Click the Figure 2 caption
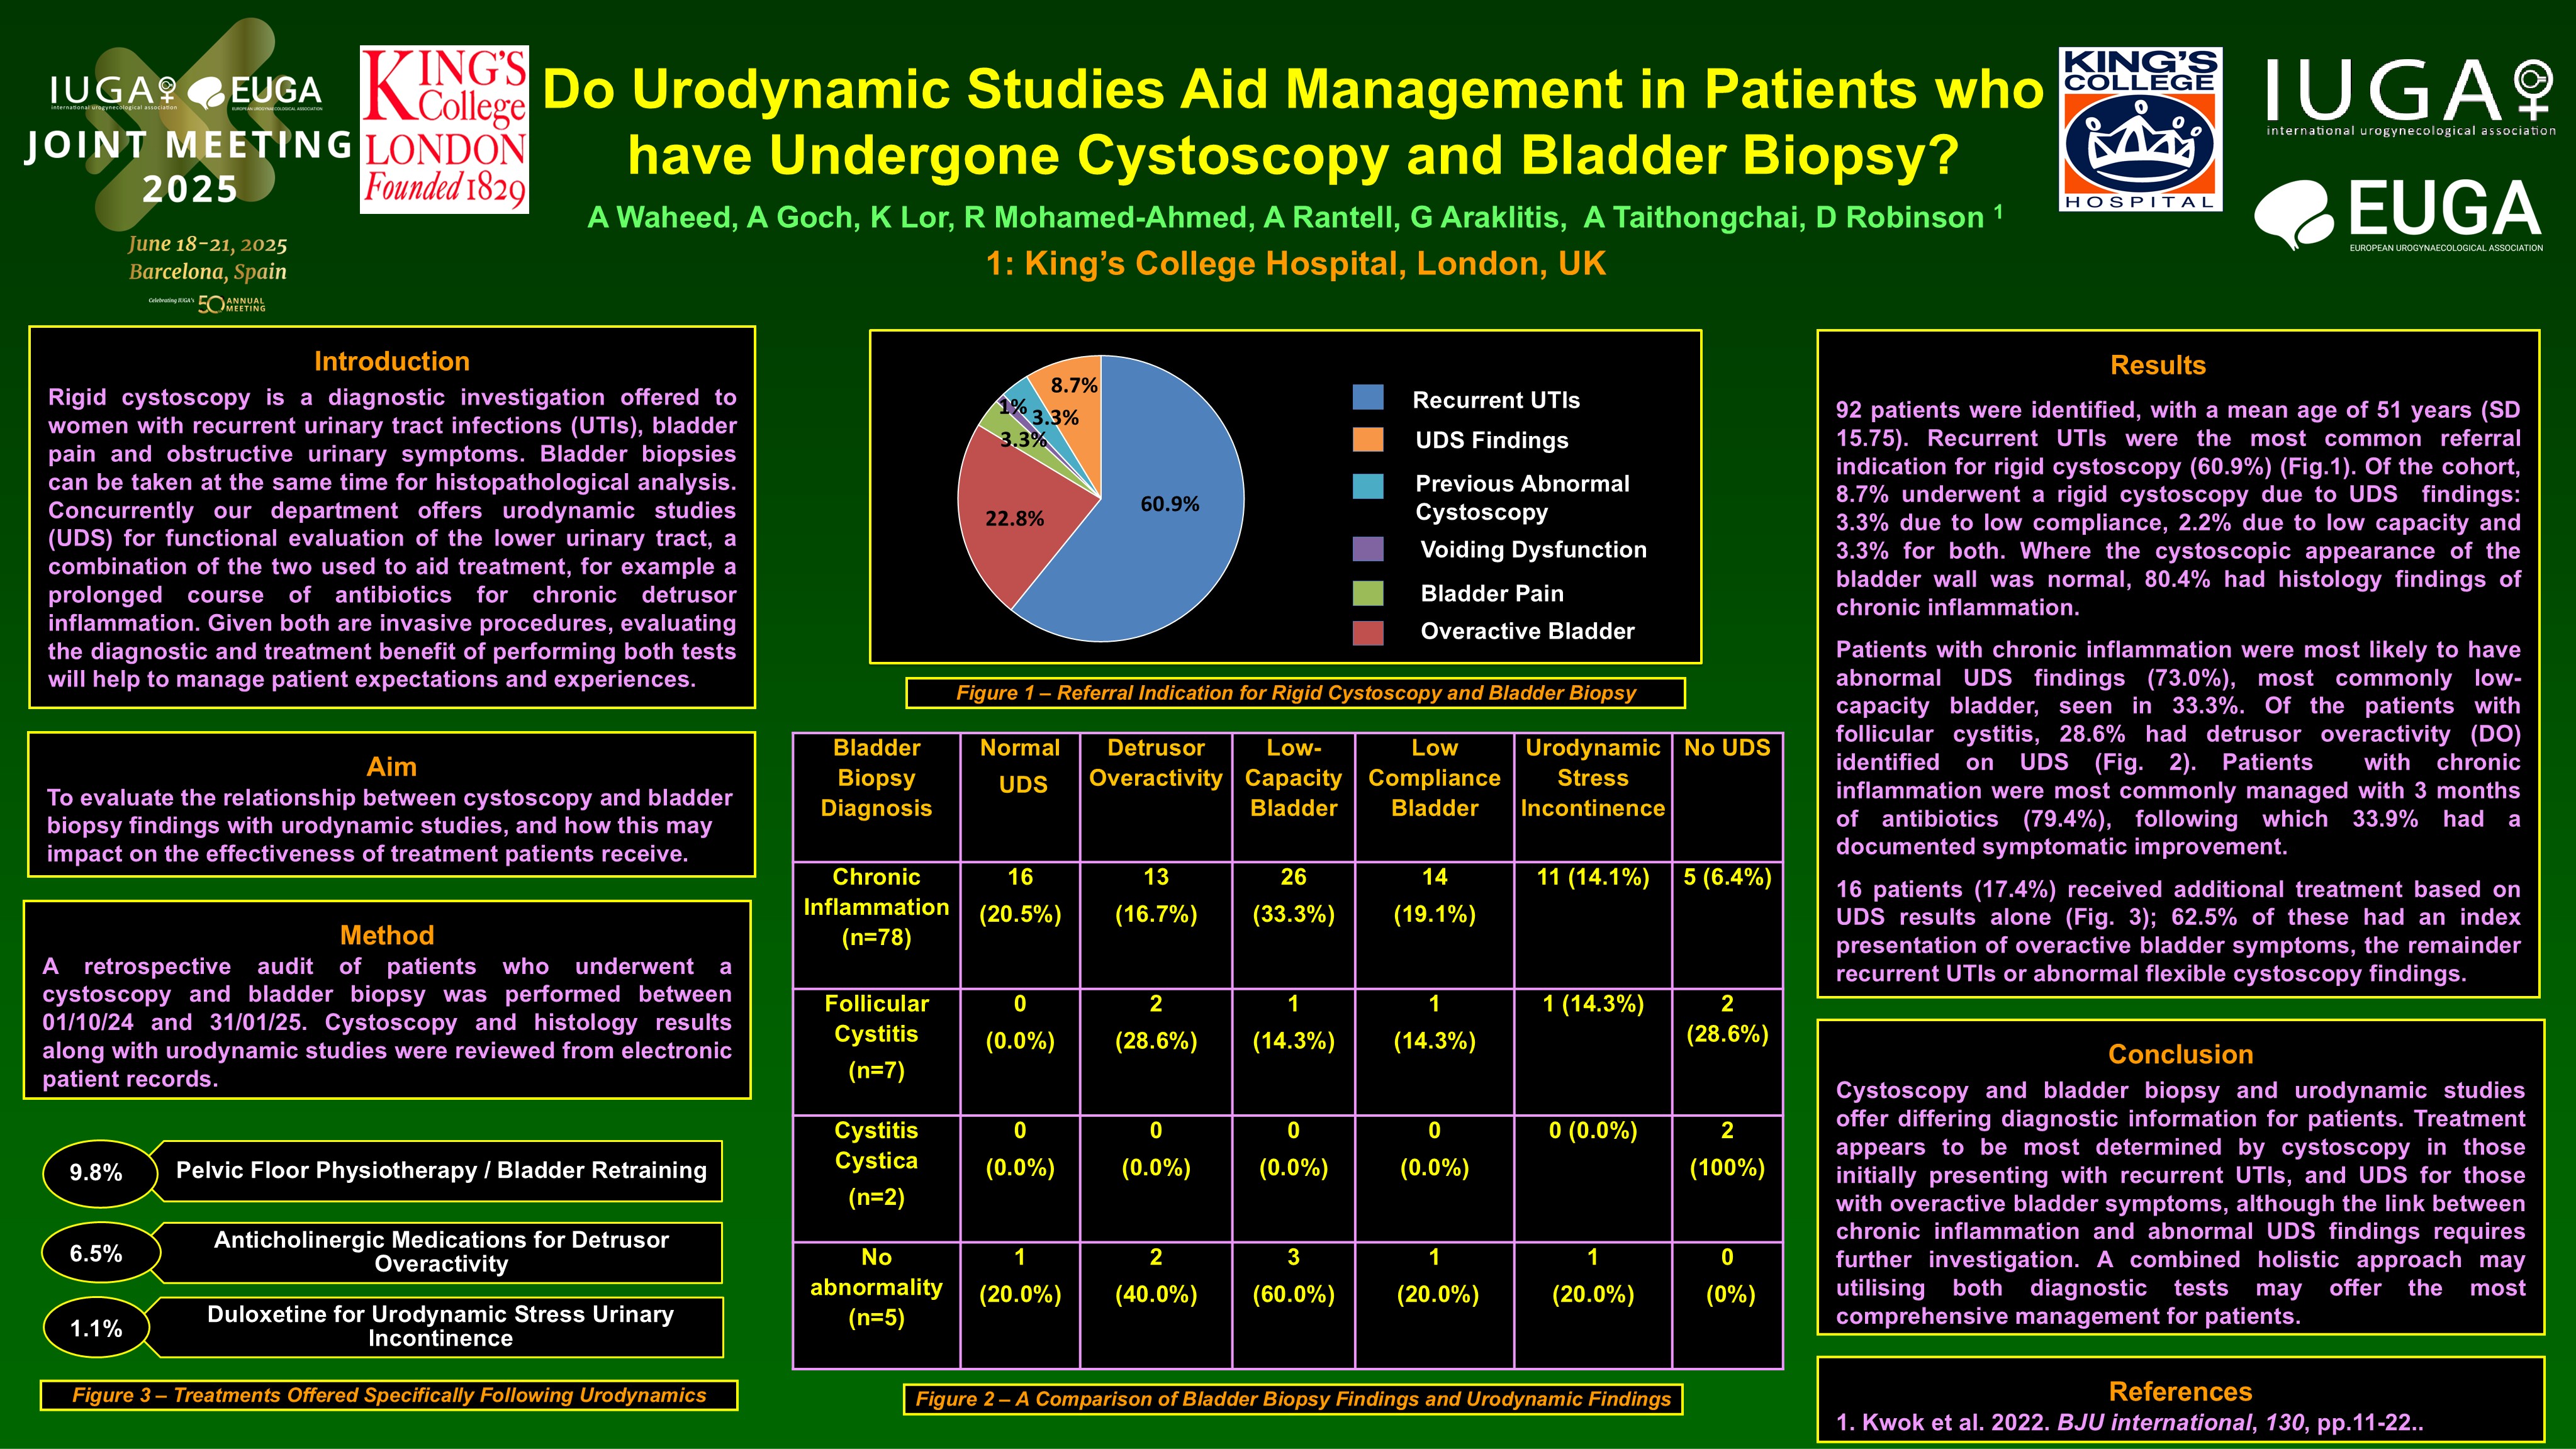Image resolution: width=2576 pixels, height=1449 pixels. point(1293,1399)
